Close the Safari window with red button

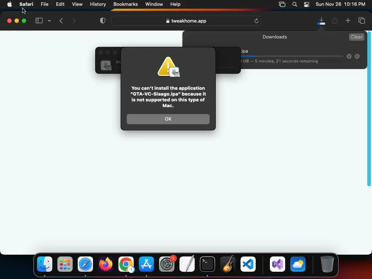pos(9,21)
